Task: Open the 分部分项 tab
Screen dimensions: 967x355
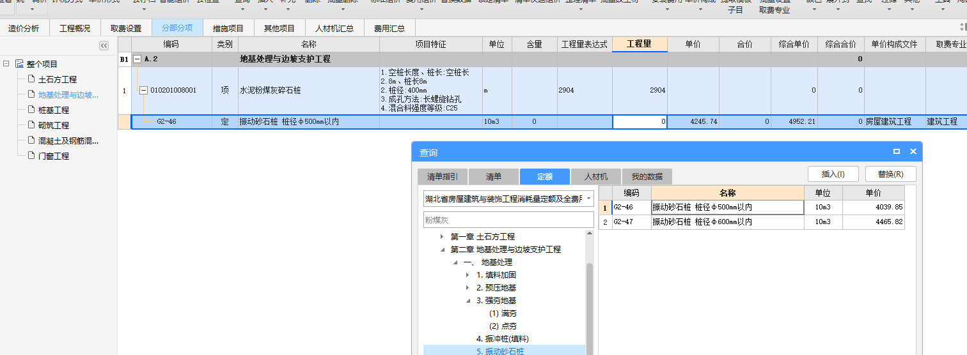Action: [x=177, y=28]
